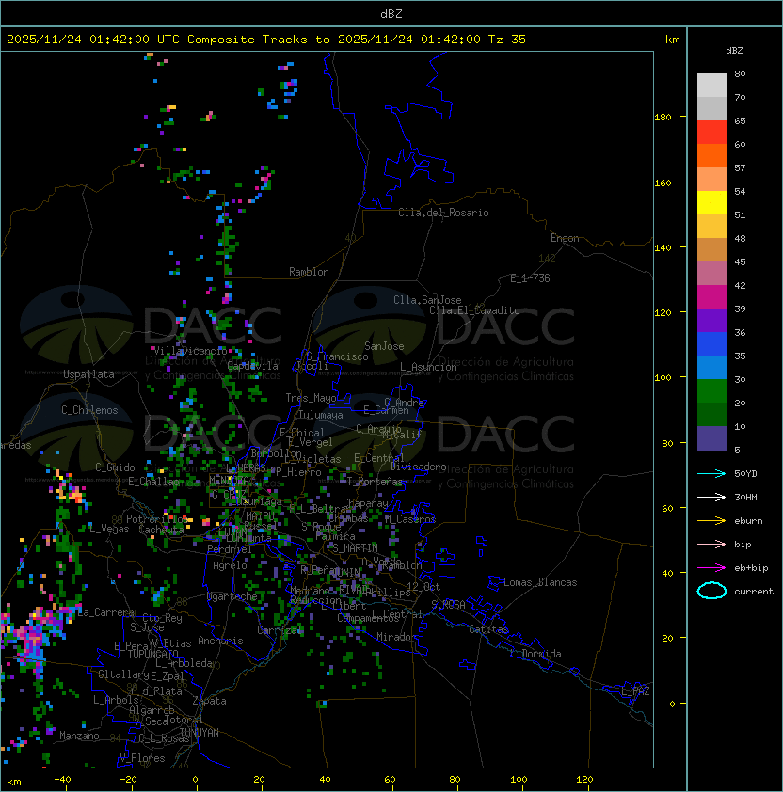Click the '100' km tick on the vertical axis
783x792 pixels.
[x=663, y=378]
